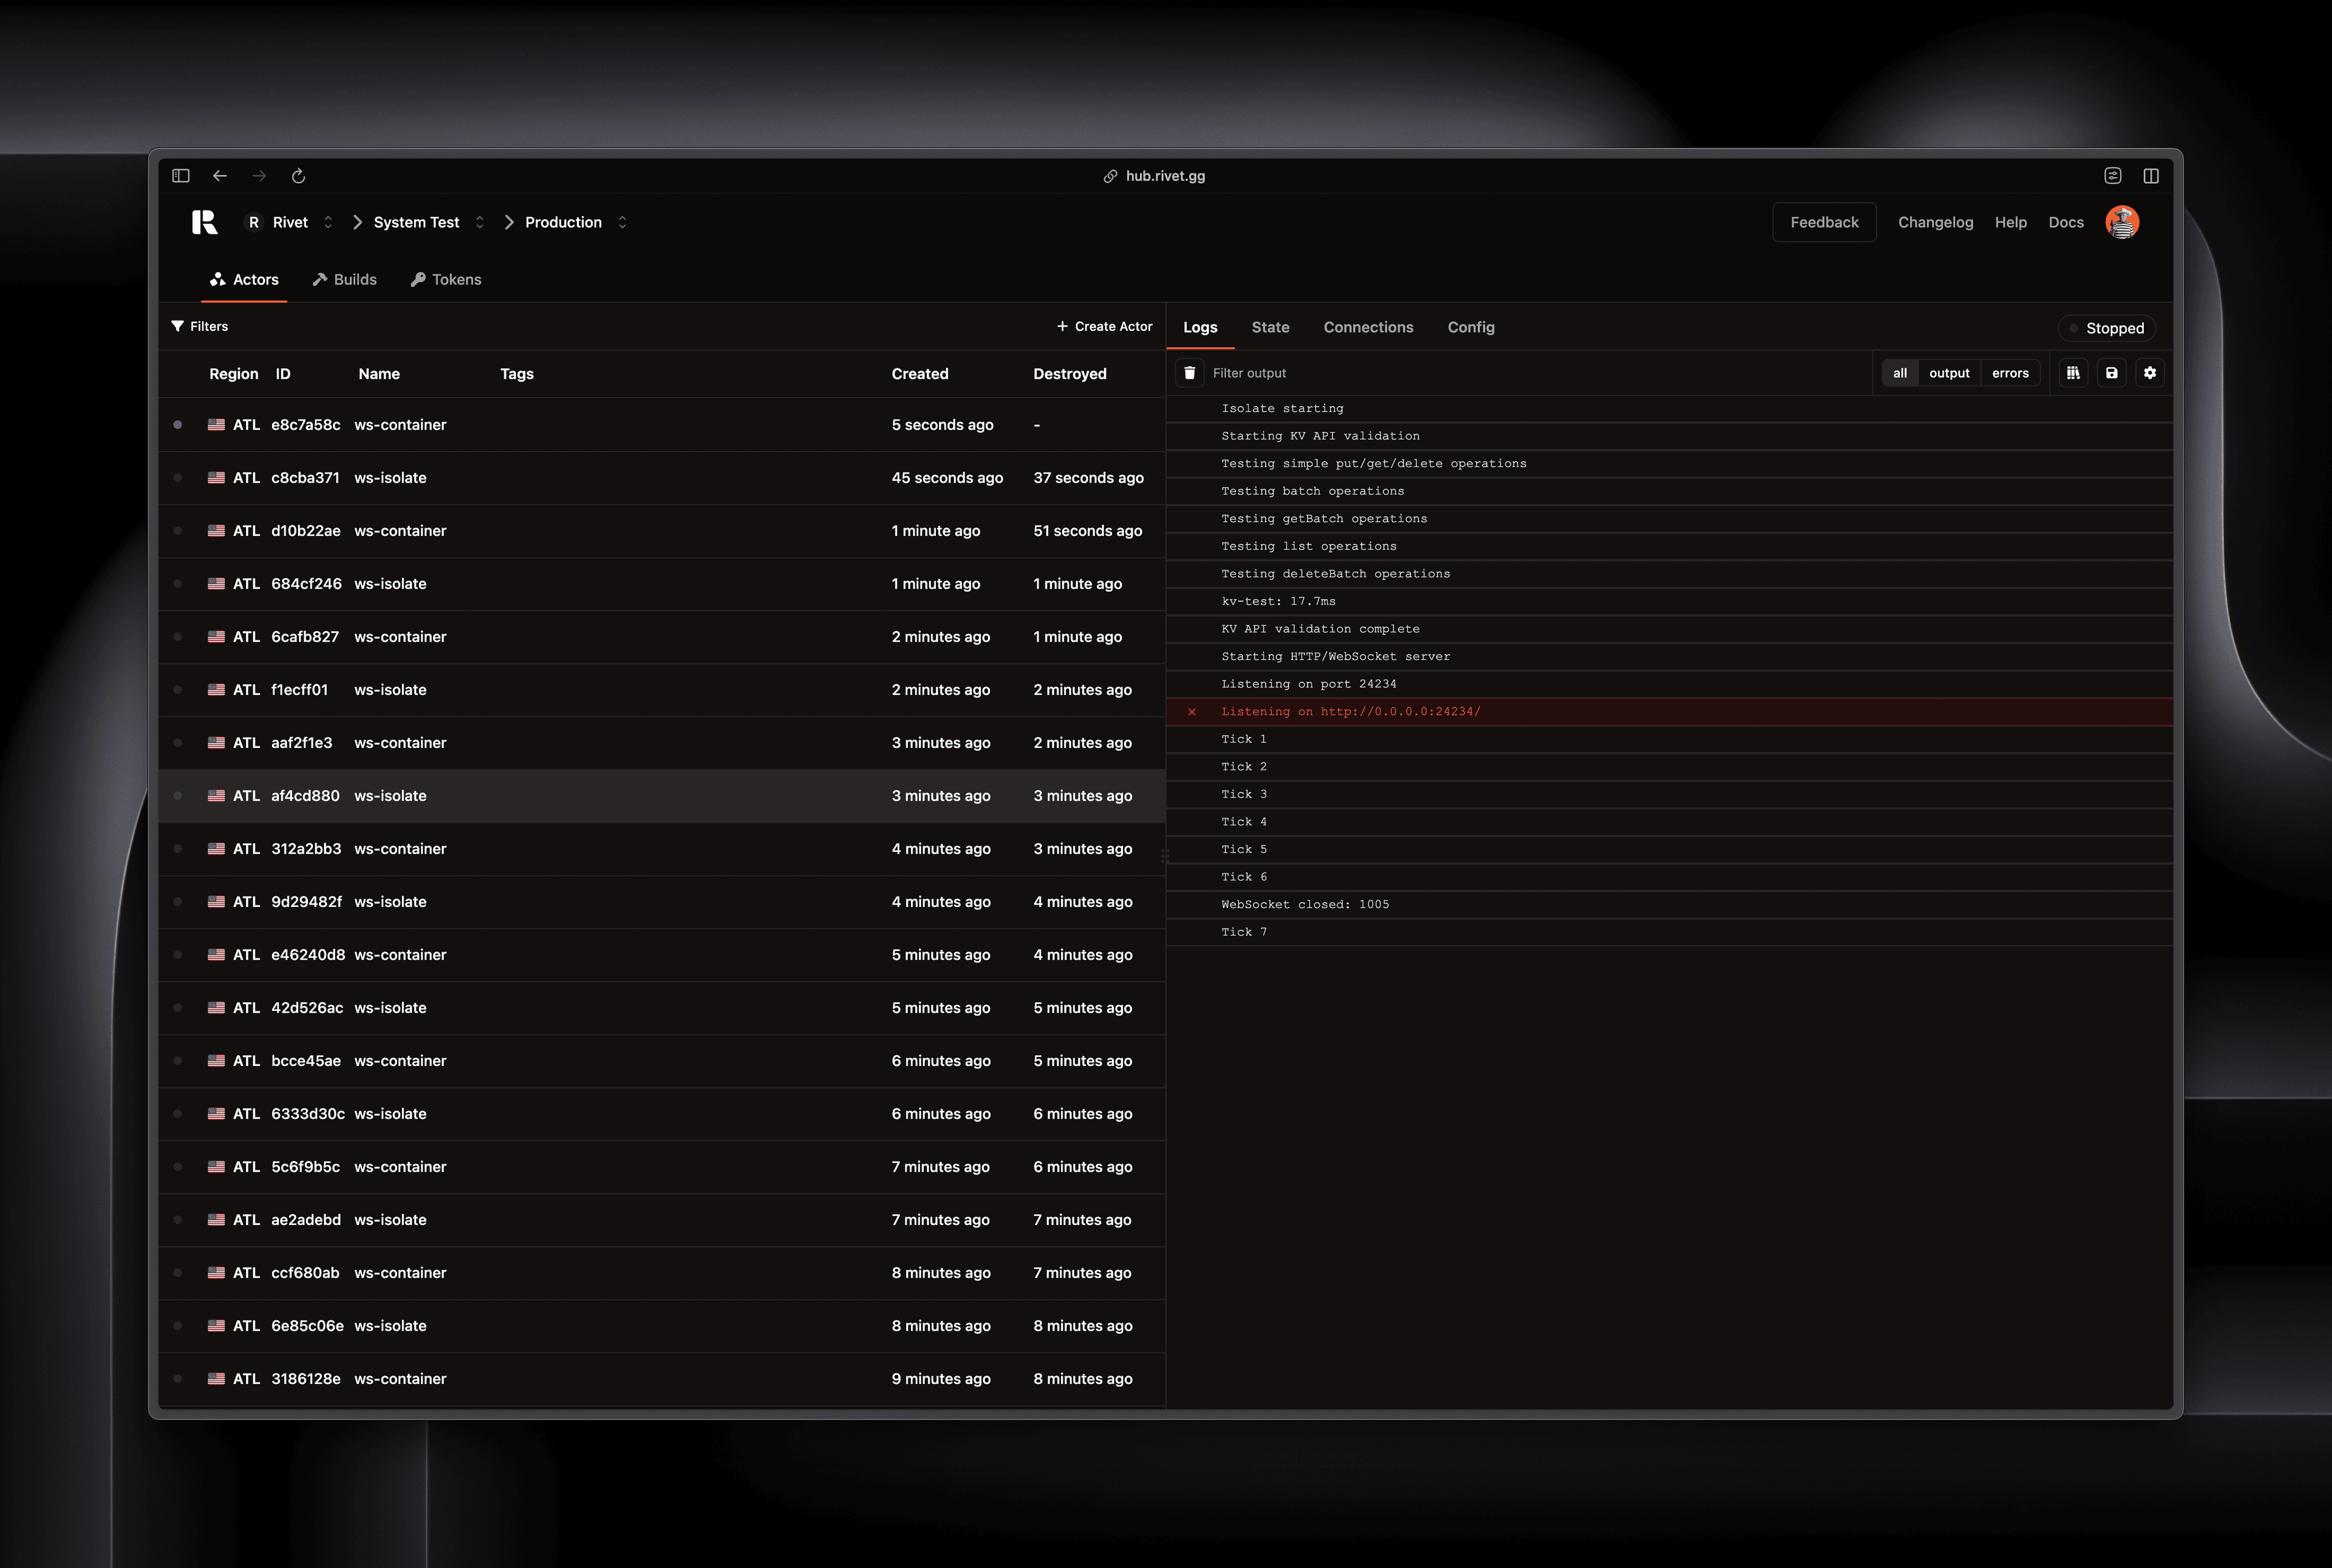Select actor row 684cf246

tap(663, 584)
